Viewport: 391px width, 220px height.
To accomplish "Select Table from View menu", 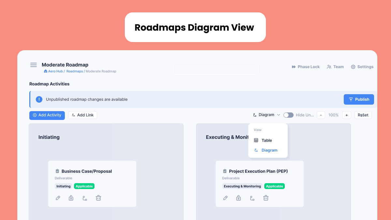I will 267,140.
